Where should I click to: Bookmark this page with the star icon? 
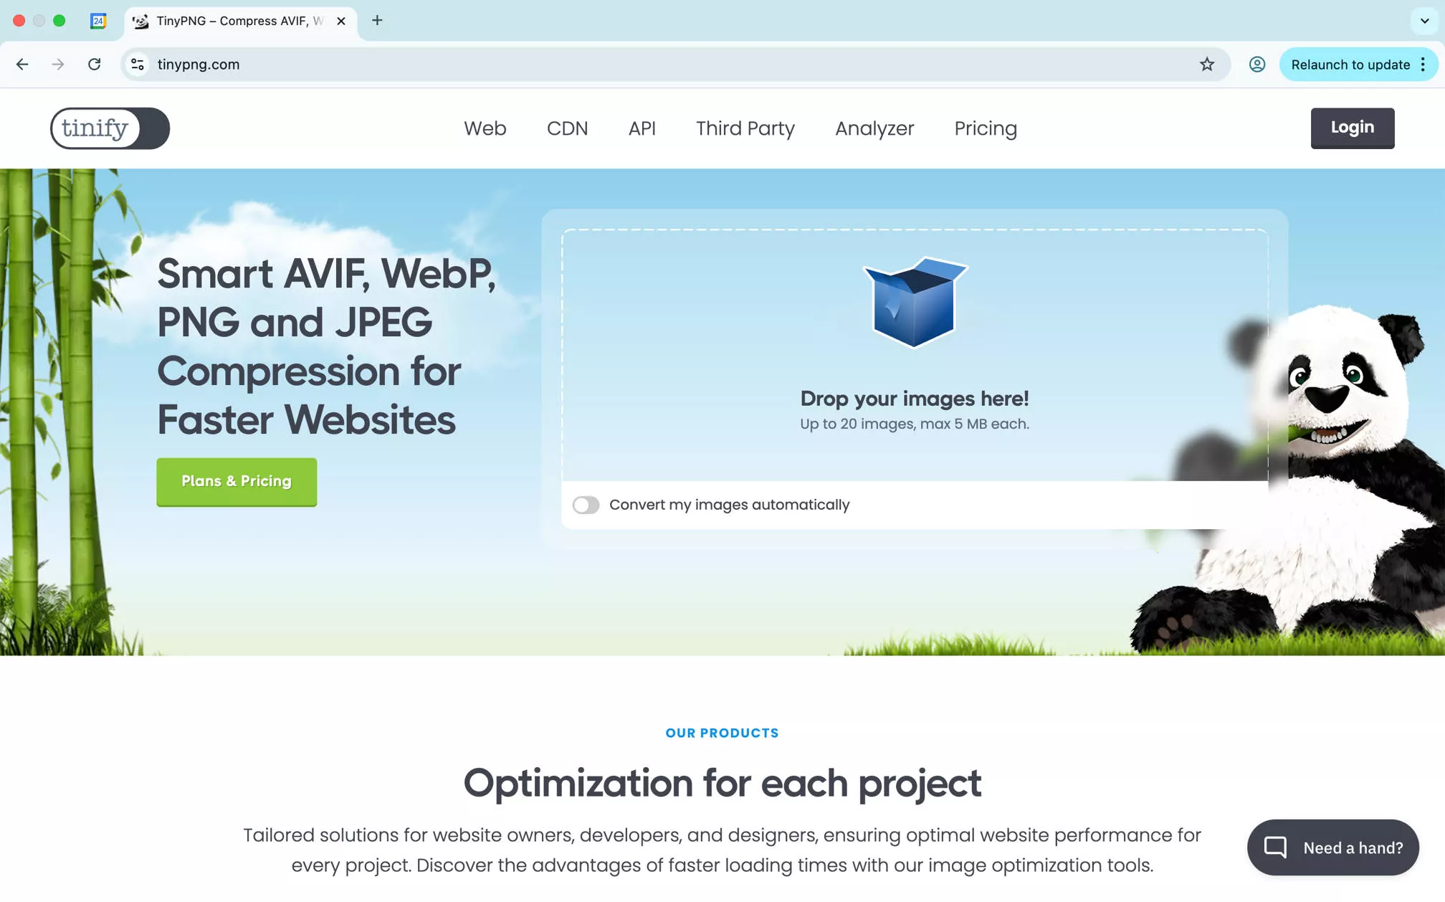coord(1207,65)
